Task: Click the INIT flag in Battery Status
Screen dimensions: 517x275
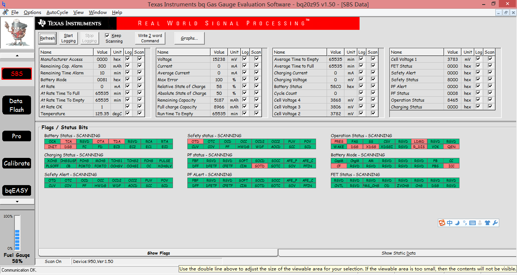Action: click(x=52, y=147)
